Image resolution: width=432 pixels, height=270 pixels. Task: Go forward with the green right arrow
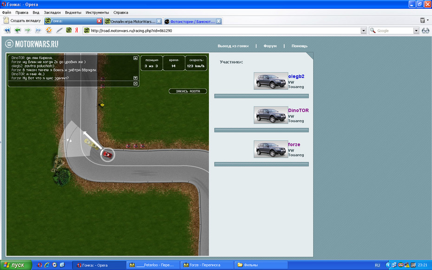click(27, 30)
